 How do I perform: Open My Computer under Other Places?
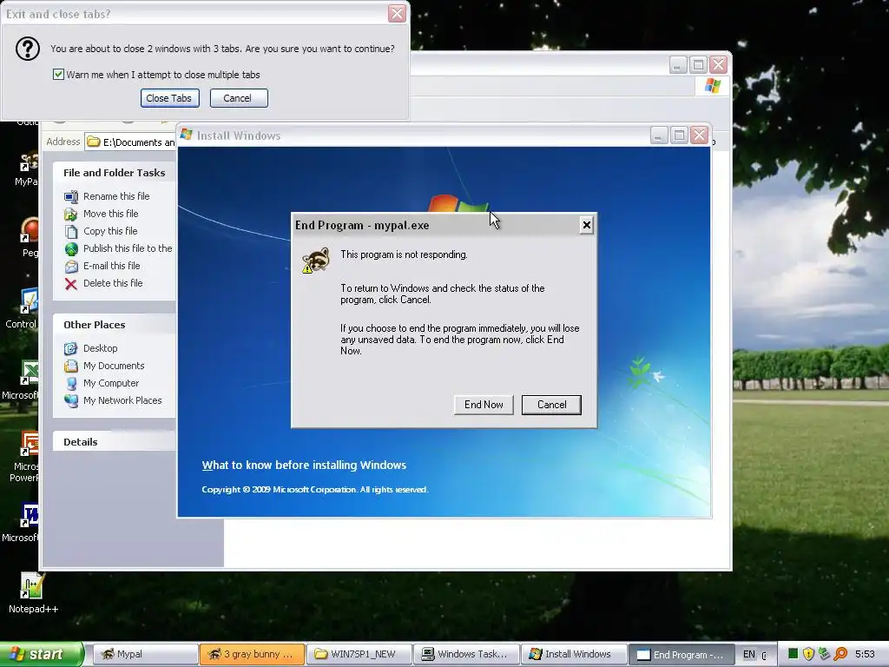click(x=111, y=383)
